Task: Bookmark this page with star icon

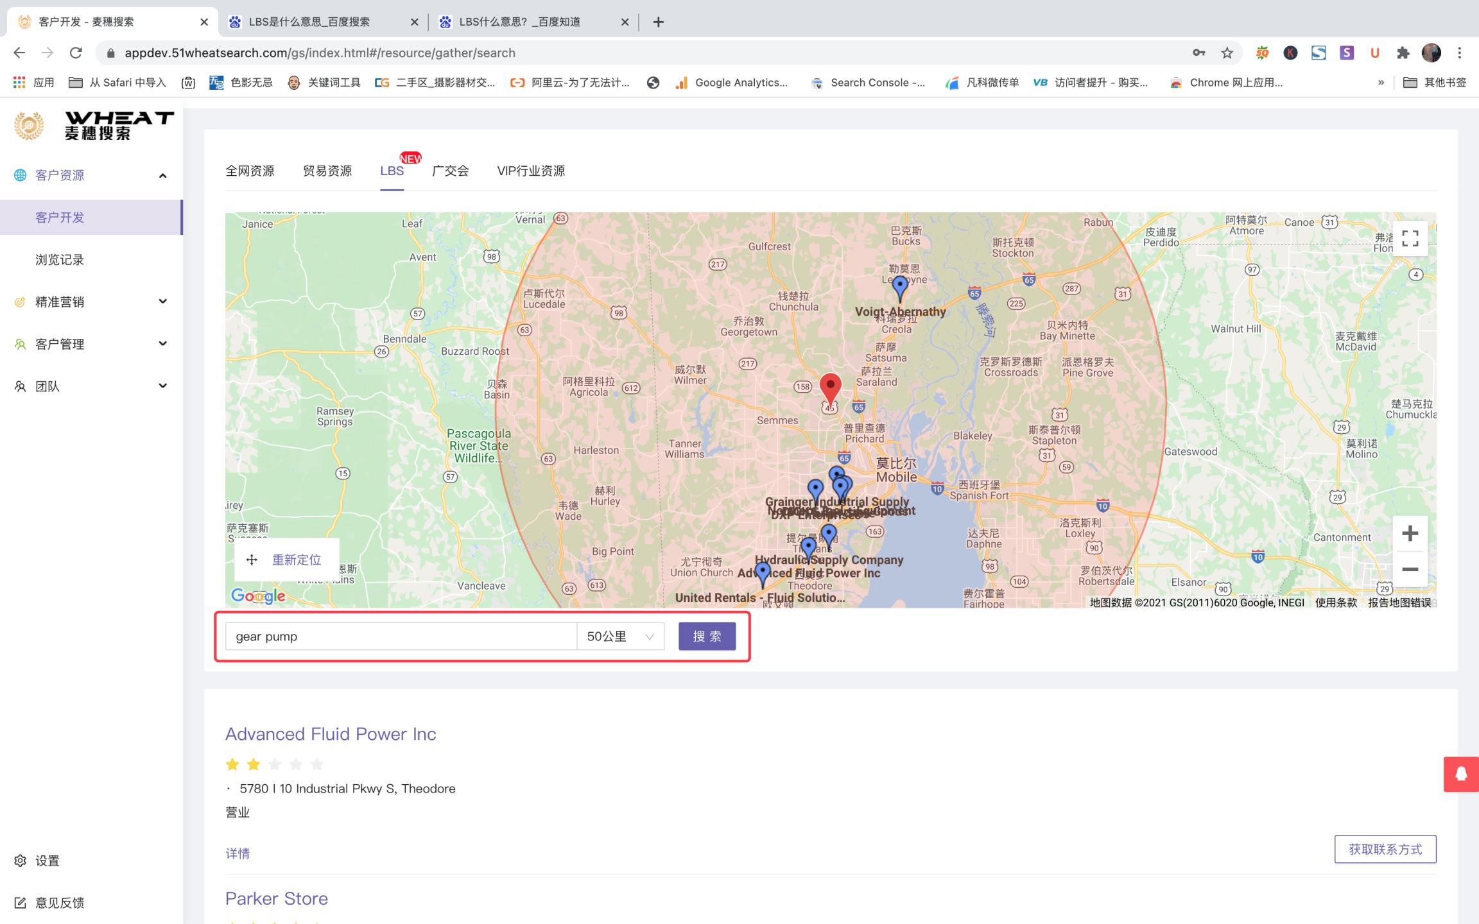Action: 1227,53
